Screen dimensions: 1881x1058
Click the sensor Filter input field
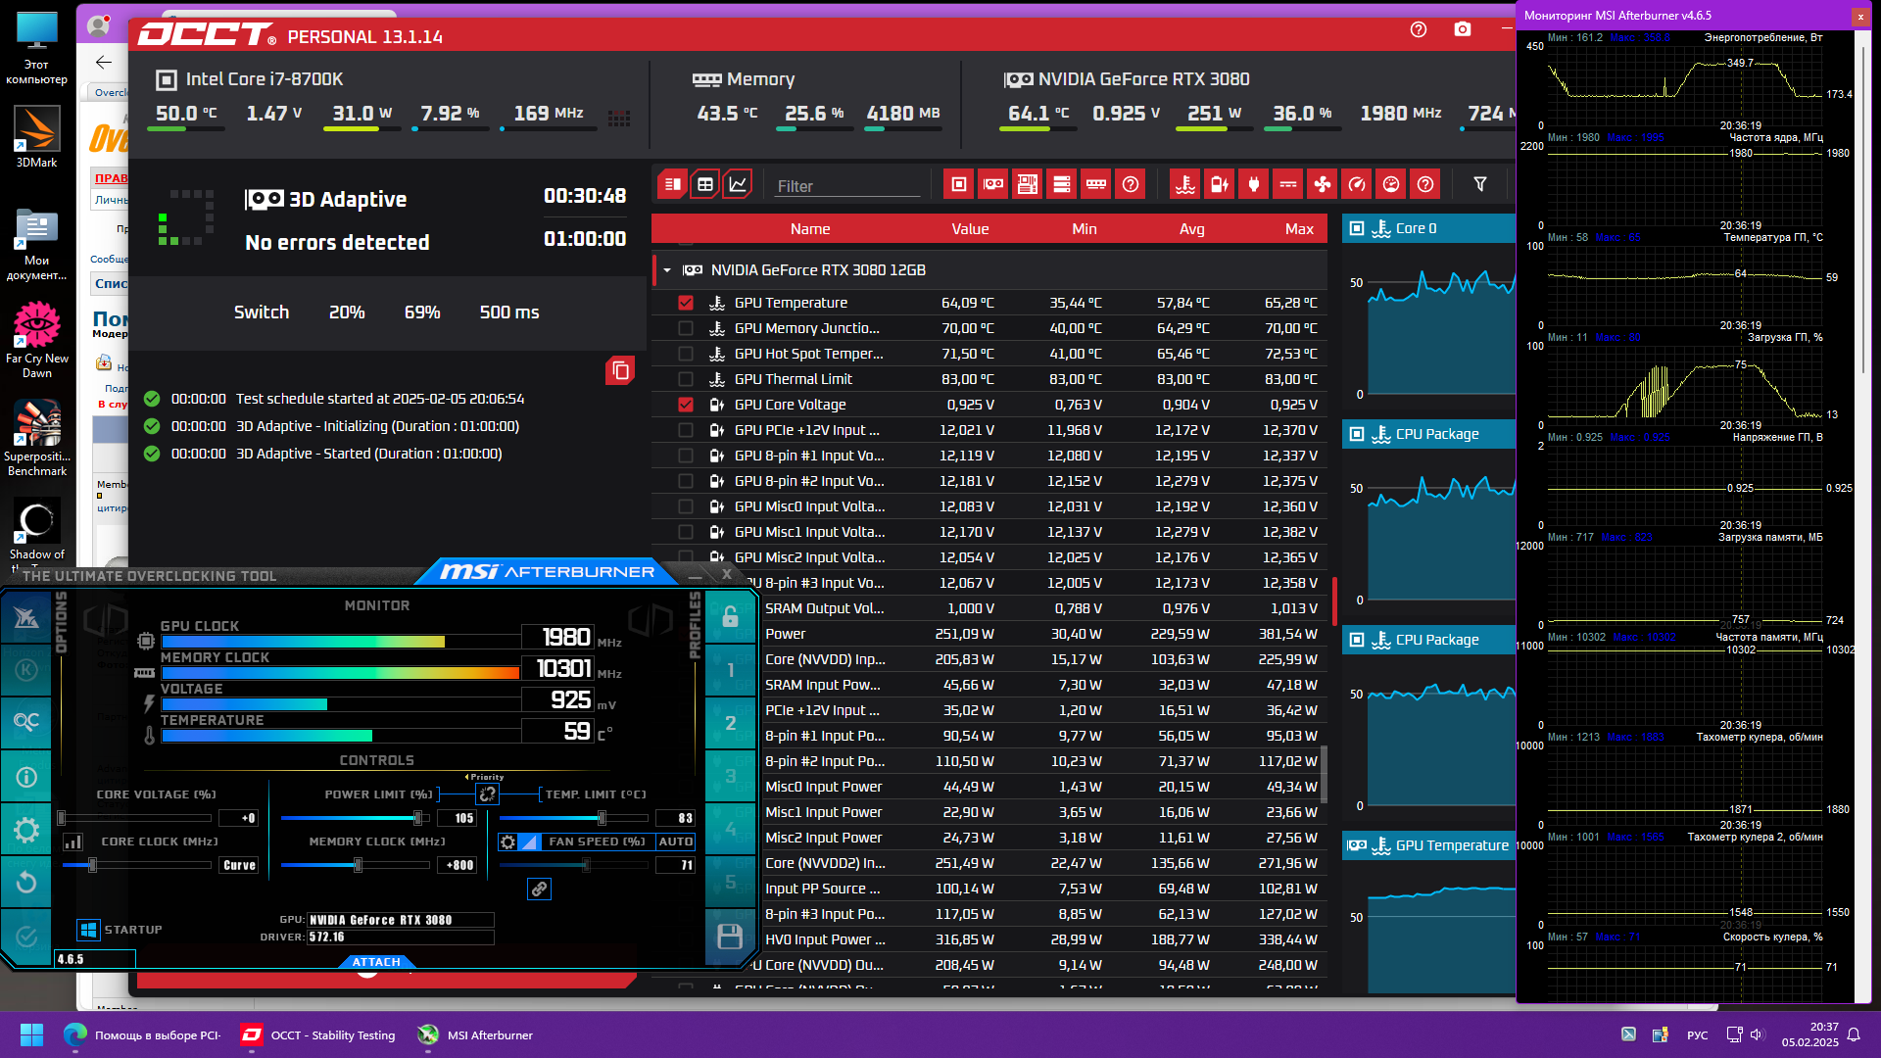(x=846, y=186)
